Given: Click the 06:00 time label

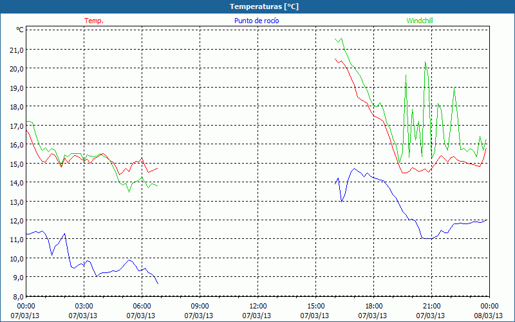Looking at the screenshot, I should click(x=142, y=307).
